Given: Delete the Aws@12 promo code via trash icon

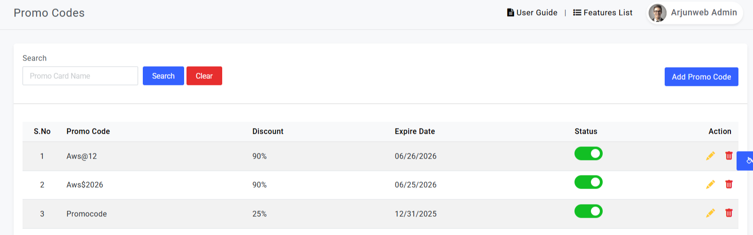Looking at the screenshot, I should (x=729, y=156).
